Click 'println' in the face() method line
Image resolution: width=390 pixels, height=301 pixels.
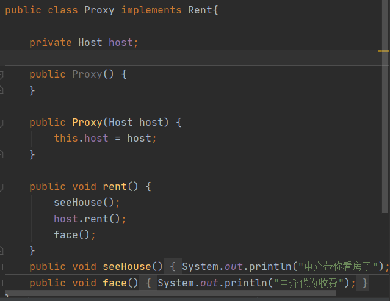pos(245,283)
